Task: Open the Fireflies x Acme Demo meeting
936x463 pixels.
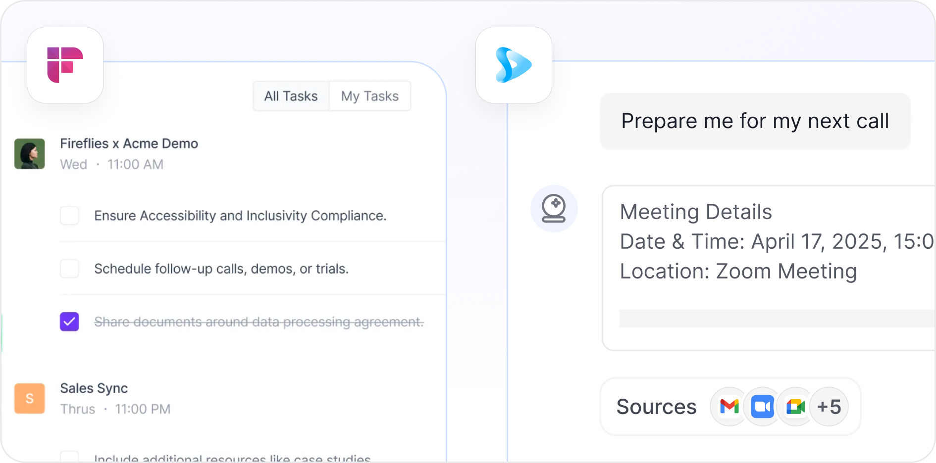Action: coord(129,143)
